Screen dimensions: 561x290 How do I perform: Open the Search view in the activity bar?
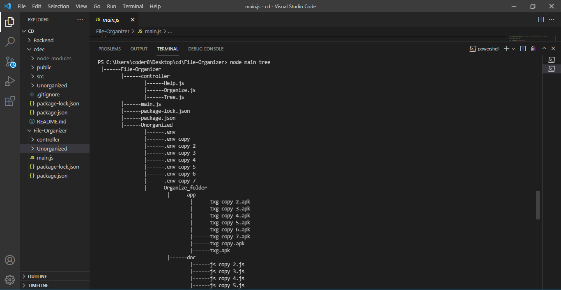10,41
